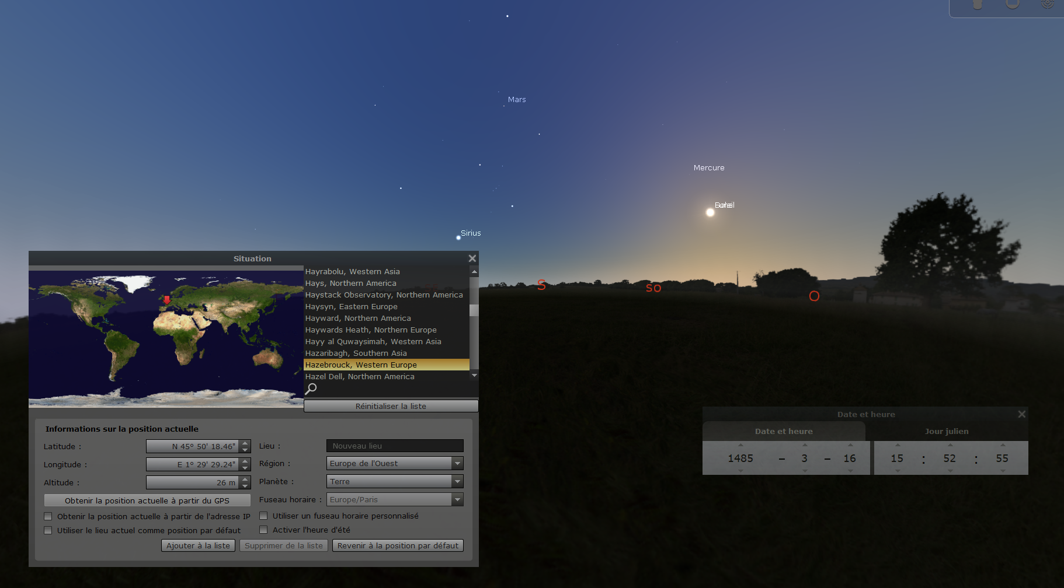Increase the year with the up arrow

click(740, 446)
